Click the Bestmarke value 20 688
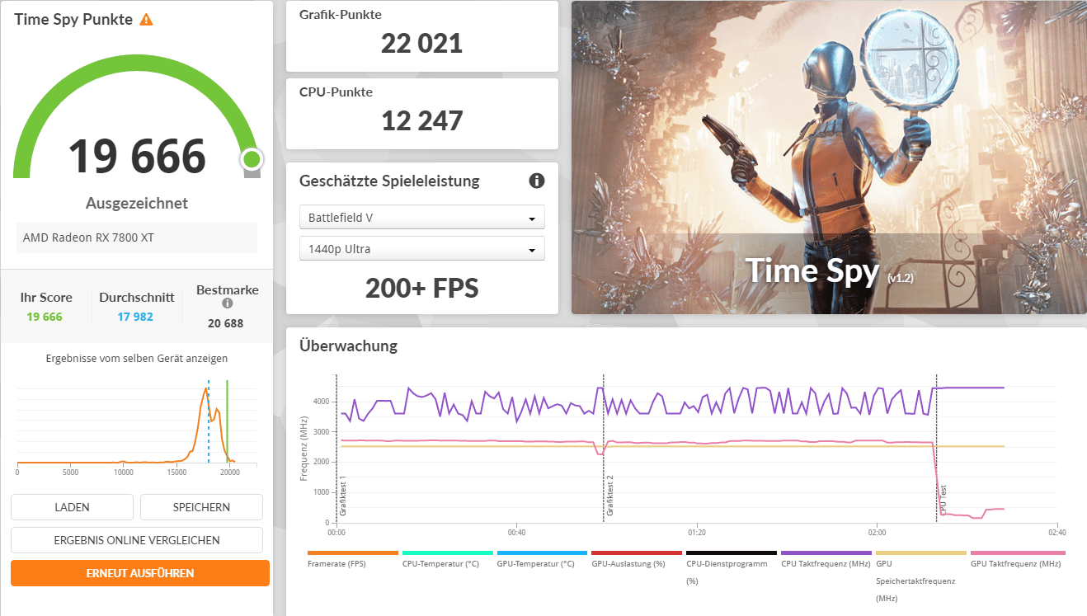 click(226, 323)
